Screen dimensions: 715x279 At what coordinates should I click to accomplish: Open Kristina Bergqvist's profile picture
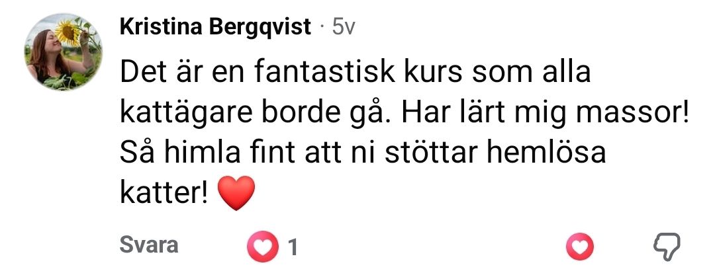pos(64,52)
